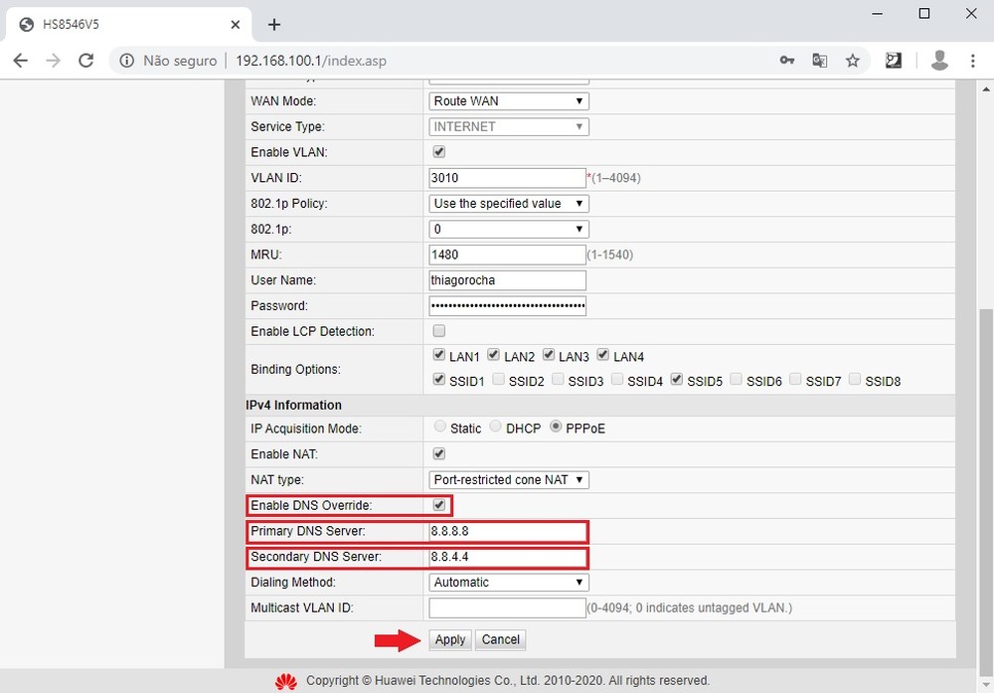Uncheck the SSID1 binding checkbox

tap(438, 379)
